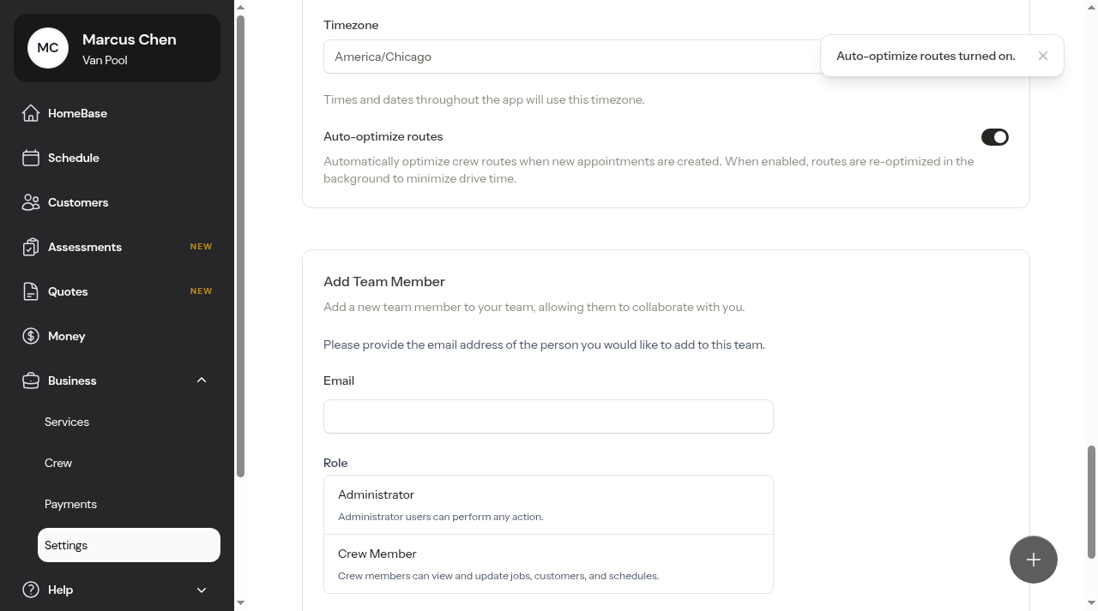Click the Business briefcase icon
Viewport: 1098px width, 611px height.
tap(31, 380)
